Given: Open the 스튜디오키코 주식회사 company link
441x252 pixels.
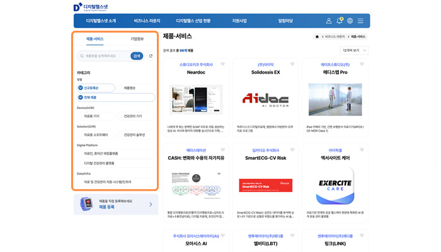Looking at the screenshot, I should coord(196,65).
